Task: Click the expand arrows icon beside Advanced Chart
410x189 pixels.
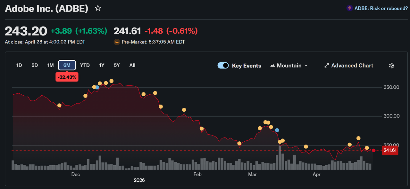Action: (327, 66)
